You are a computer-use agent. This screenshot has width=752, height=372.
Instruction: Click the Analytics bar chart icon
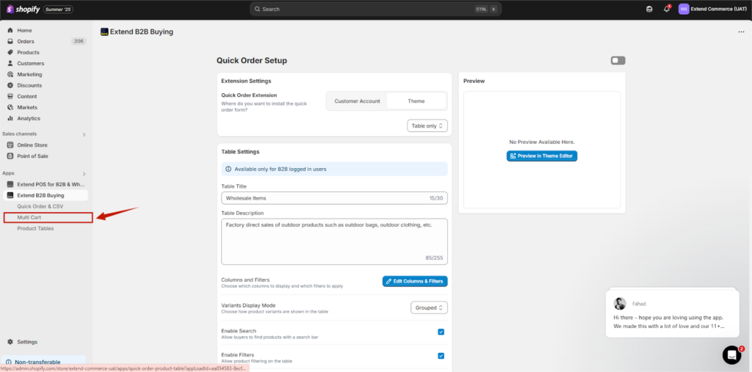(10, 118)
